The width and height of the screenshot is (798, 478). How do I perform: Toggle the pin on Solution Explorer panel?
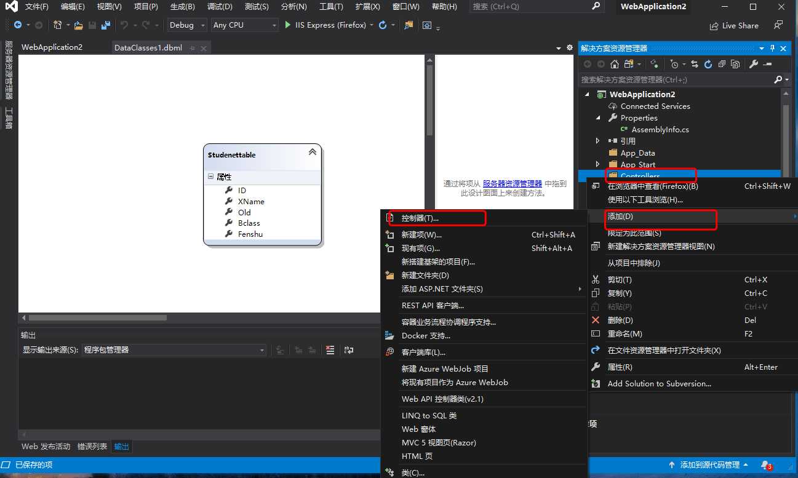pyautogui.click(x=773, y=49)
